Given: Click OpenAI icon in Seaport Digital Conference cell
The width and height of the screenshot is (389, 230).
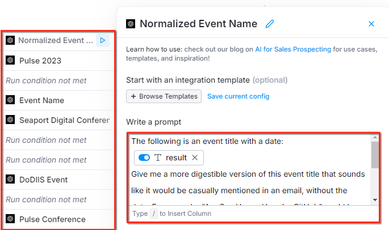Looking at the screenshot, I should coord(10,120).
